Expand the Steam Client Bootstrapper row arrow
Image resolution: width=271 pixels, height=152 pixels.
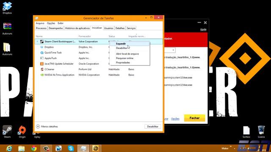pos(37,41)
